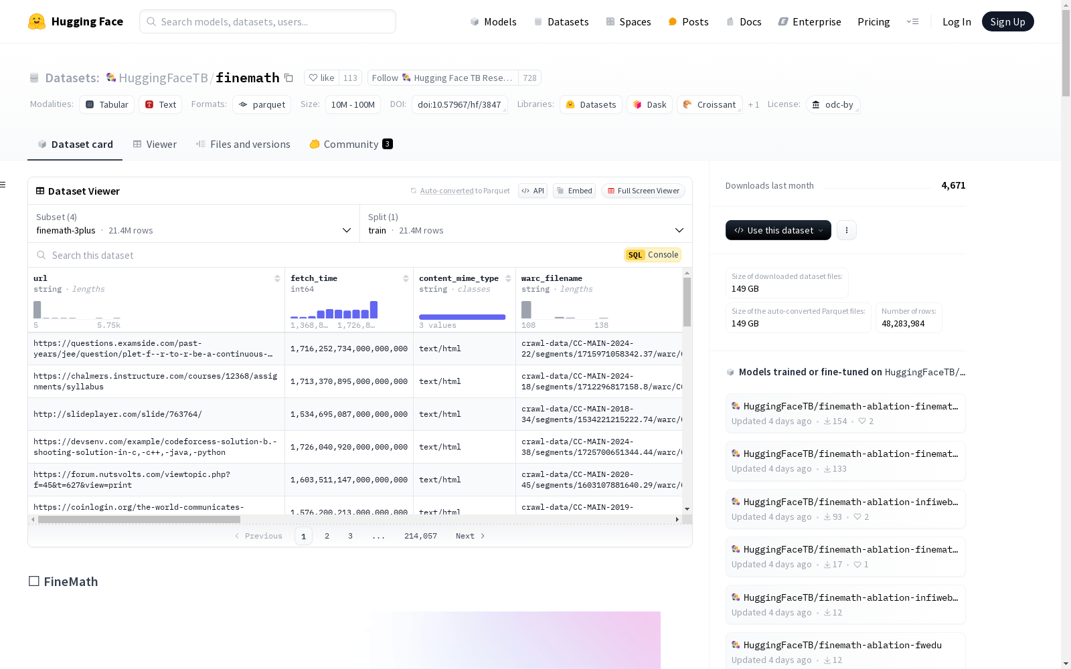Open the Posts navigation item
Image resolution: width=1071 pixels, height=669 pixels.
688,21
